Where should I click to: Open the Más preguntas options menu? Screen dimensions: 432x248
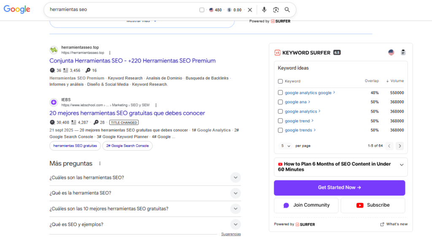click(x=100, y=164)
